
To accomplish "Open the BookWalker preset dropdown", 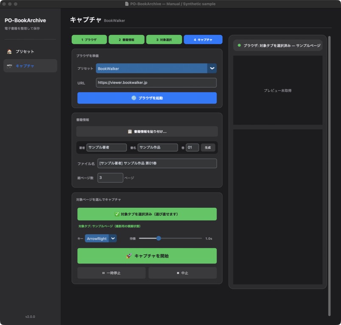I will pyautogui.click(x=156, y=68).
